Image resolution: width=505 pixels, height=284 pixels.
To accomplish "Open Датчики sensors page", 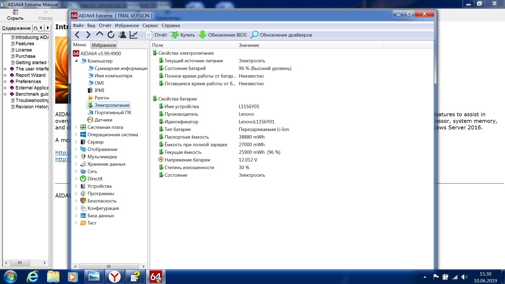I will pyautogui.click(x=100, y=120).
